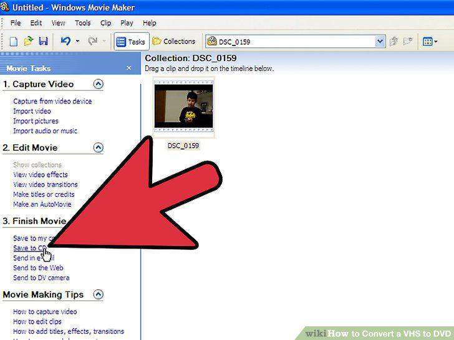Open the undo history dropdown arrow
The height and width of the screenshot is (340, 454).
[x=77, y=41]
